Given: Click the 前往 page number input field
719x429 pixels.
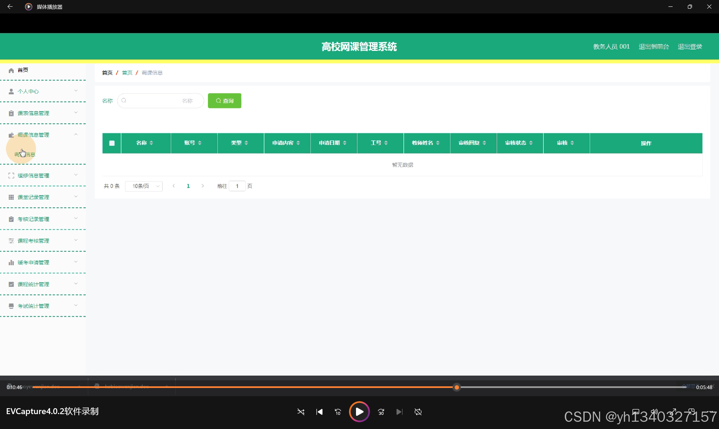Looking at the screenshot, I should pos(237,186).
